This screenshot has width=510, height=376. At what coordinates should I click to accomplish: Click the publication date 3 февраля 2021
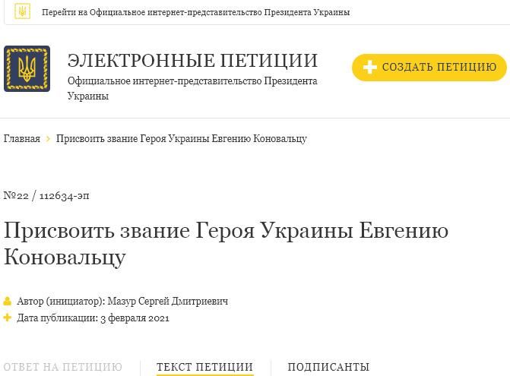[x=135, y=318]
